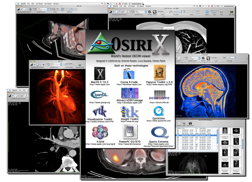Open Edit menu above bottom-left OsiriX window
Image resolution: width=252 pixels, height=182 pixels.
[x=24, y=90]
